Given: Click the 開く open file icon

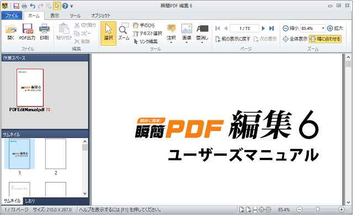Looking at the screenshot, I should [x=11, y=32].
